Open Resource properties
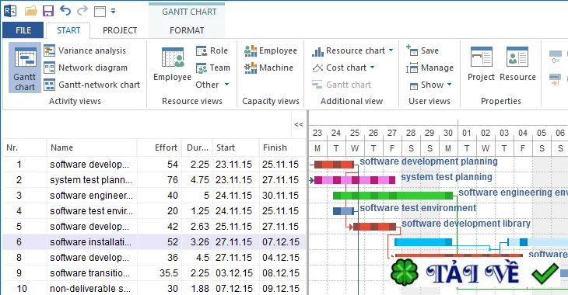This screenshot has height=295, width=568. point(517,64)
